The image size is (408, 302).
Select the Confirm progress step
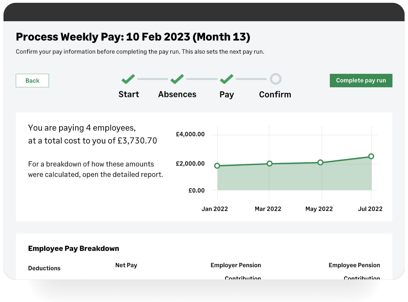(x=275, y=94)
